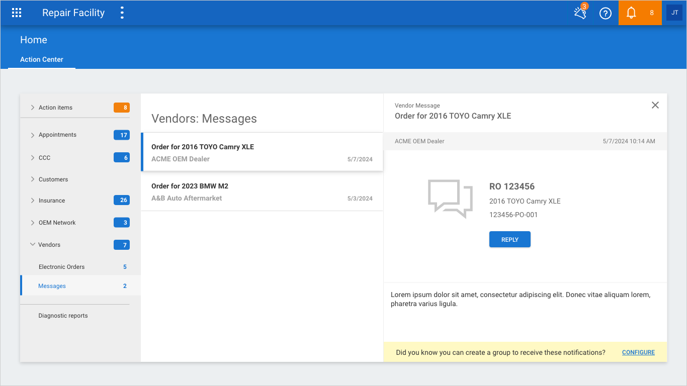This screenshot has height=386, width=687.
Task: Click the Lorem ipsum message body
Action: (x=521, y=300)
